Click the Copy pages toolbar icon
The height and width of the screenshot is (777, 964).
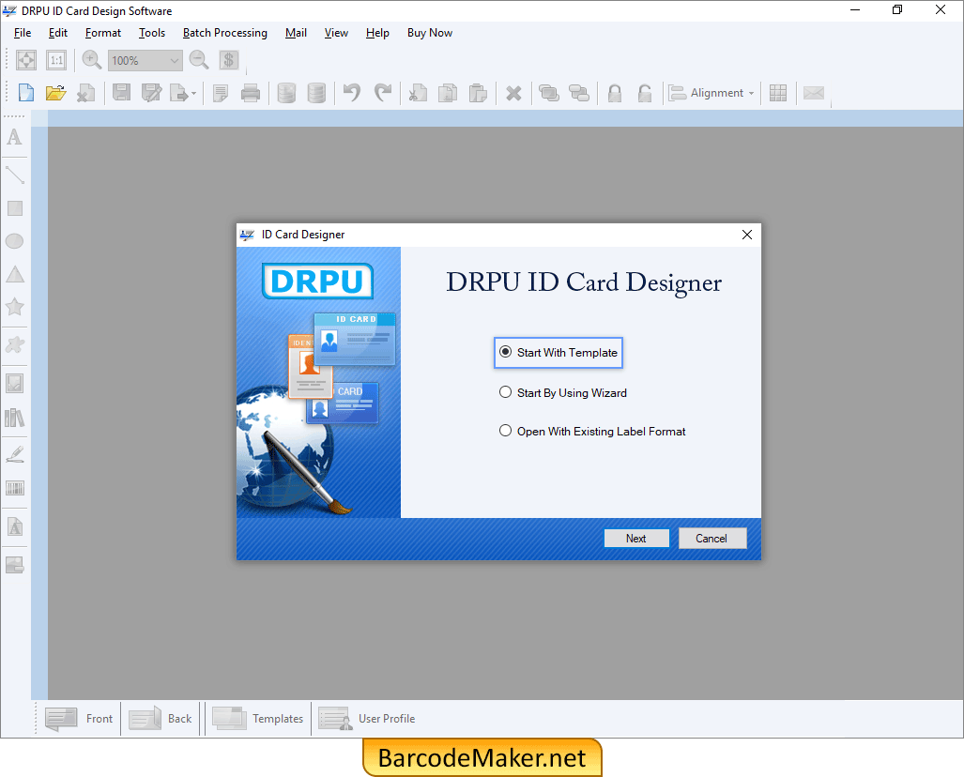pyautogui.click(x=448, y=93)
